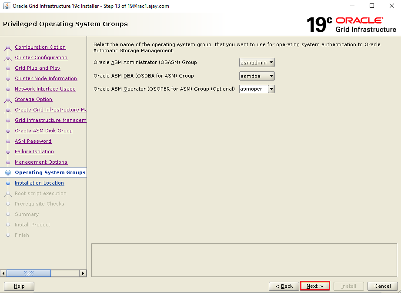
Task: Click the Storage Option step marker icon
Action: pos(8,100)
